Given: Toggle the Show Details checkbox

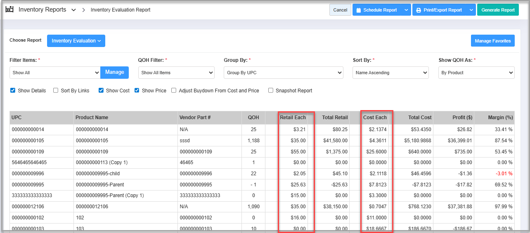Looking at the screenshot, I should 12,90.
